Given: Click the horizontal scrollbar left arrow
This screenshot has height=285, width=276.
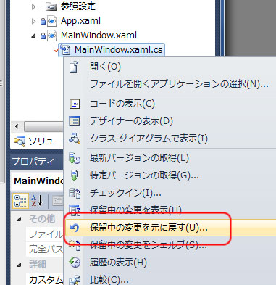Looking at the screenshot, I should (x=17, y=126).
